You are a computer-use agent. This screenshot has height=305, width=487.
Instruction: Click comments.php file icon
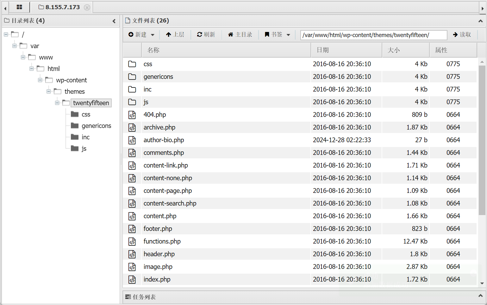pyautogui.click(x=132, y=153)
